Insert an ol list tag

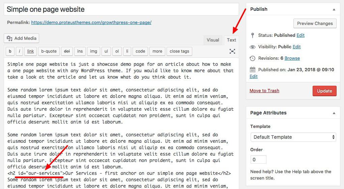click(117, 51)
